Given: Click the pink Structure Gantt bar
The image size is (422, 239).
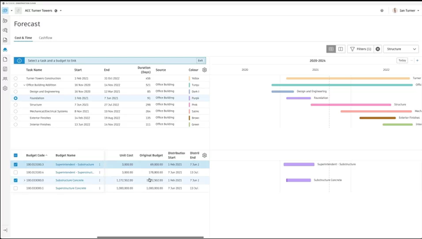Looking at the screenshot, I should pyautogui.click(x=350, y=105).
